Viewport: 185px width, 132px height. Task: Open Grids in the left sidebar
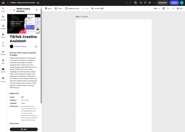coord(3,61)
